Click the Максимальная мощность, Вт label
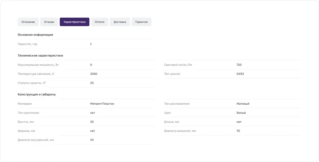This screenshot has height=162, width=319. point(38,65)
